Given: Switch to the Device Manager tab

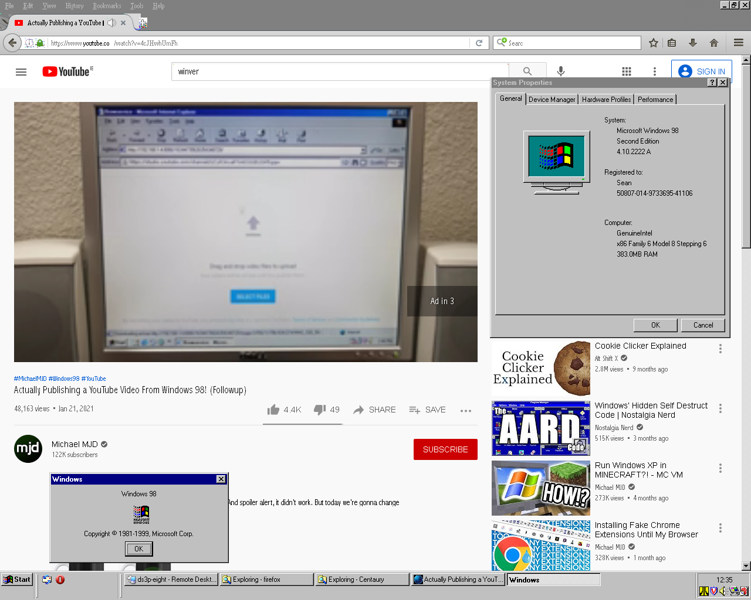Looking at the screenshot, I should click(552, 100).
